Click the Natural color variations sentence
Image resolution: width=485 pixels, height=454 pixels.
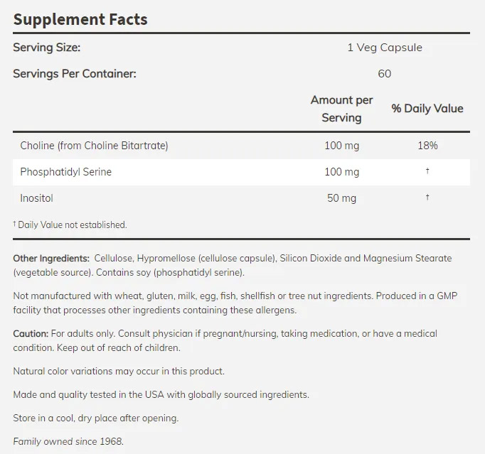(x=119, y=371)
